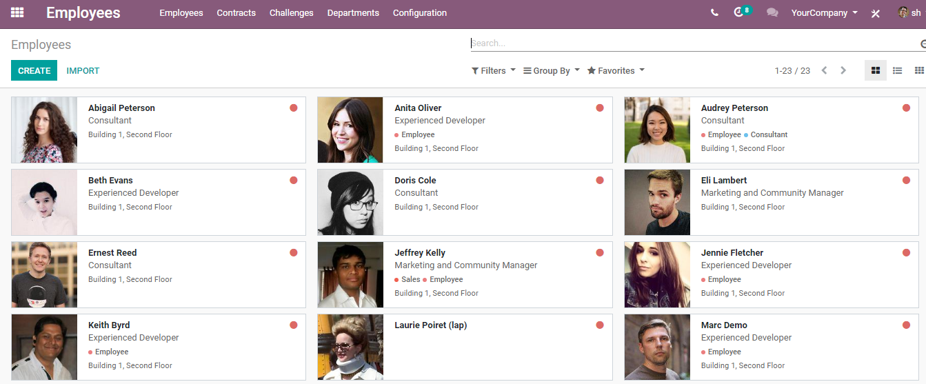Expand the Group By dropdown
The image size is (926, 384).
pos(552,70)
